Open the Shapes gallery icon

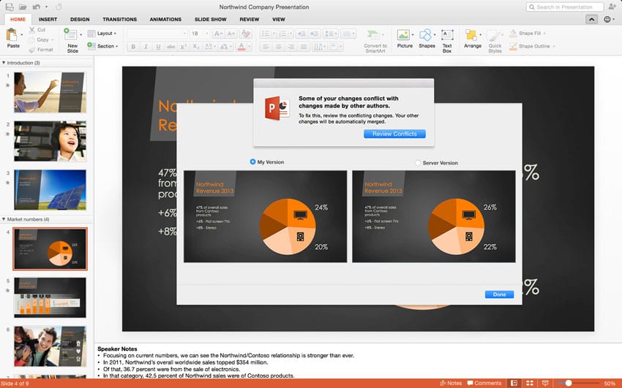427,35
